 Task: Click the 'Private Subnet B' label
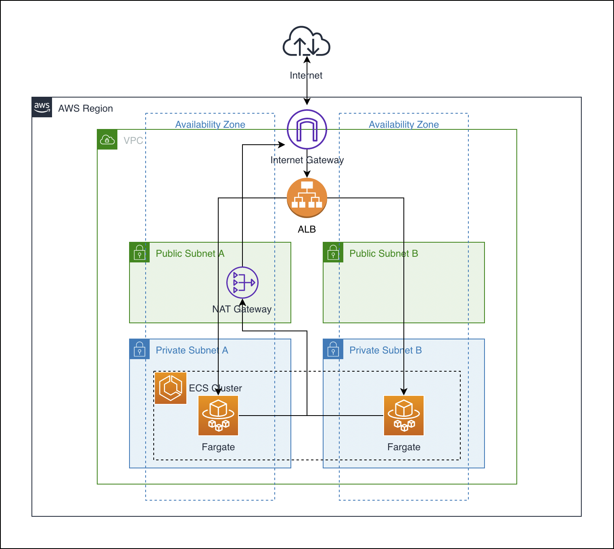tap(386, 350)
